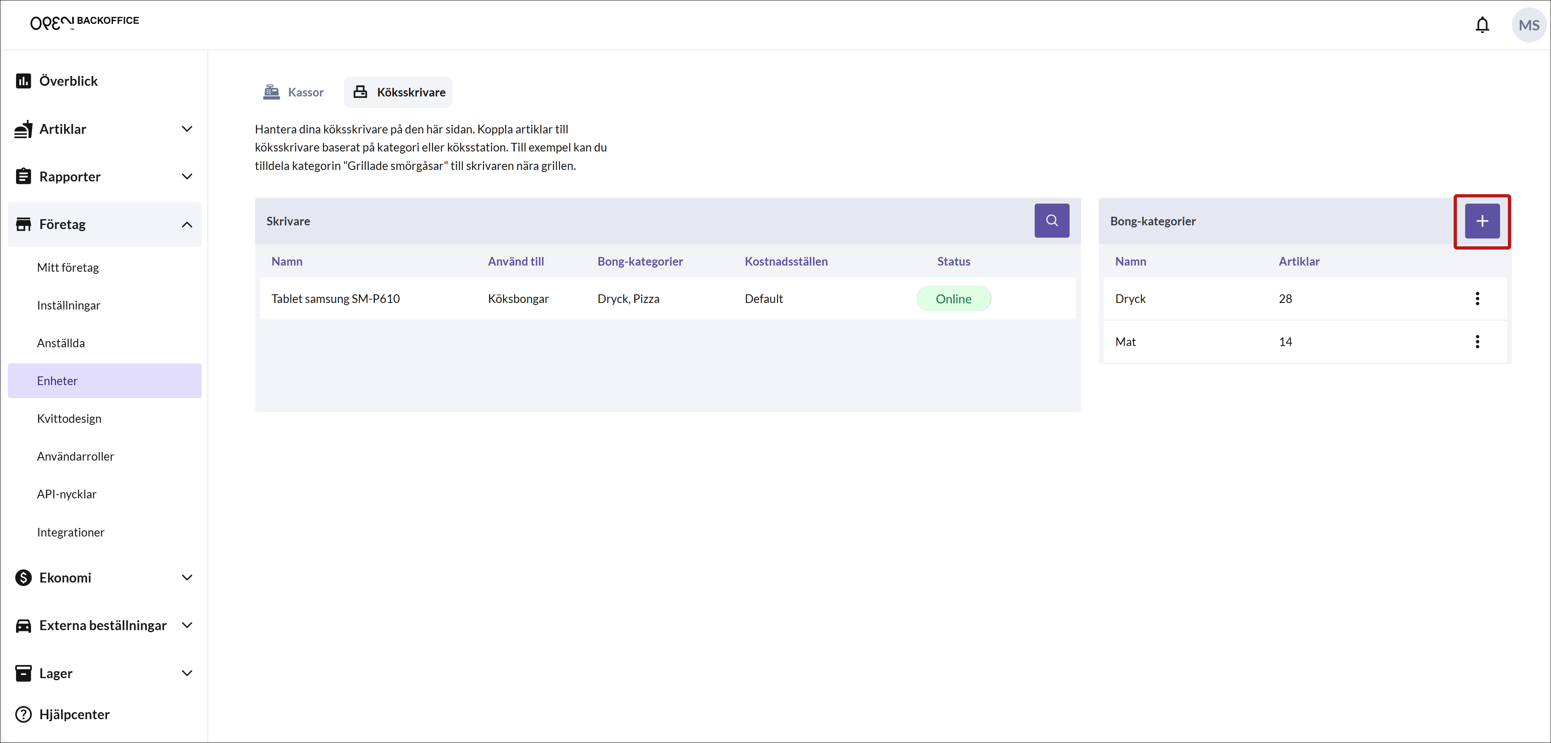The width and height of the screenshot is (1551, 743).
Task: Open the notifications bell
Action: pos(1482,25)
